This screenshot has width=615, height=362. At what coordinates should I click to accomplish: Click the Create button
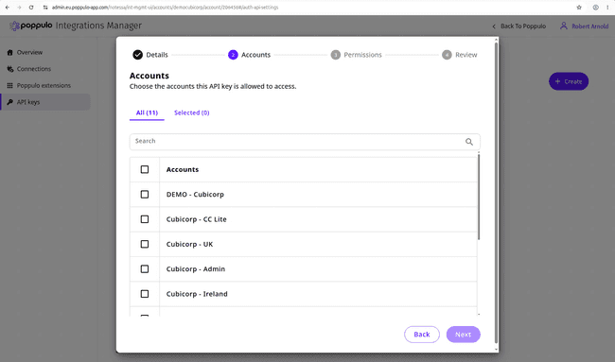point(569,81)
